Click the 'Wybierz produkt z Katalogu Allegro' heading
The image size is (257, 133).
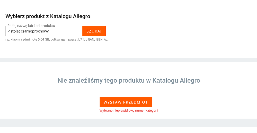(48, 16)
